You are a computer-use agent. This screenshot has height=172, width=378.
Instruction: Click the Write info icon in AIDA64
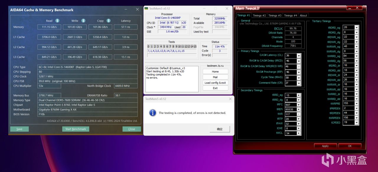[x=83, y=21]
